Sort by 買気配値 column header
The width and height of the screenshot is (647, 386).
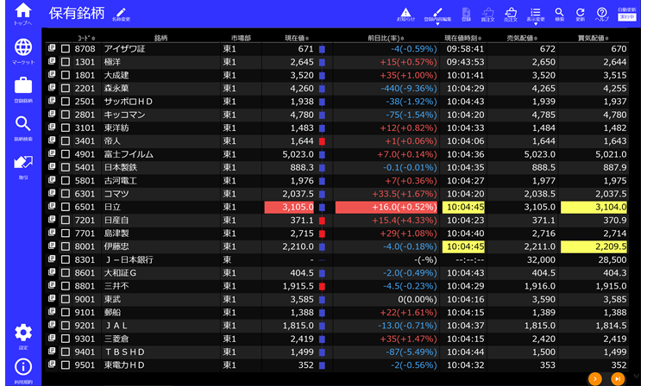(593, 38)
